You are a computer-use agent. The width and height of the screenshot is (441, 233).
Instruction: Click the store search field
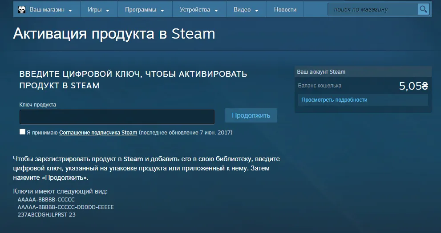pyautogui.click(x=373, y=9)
